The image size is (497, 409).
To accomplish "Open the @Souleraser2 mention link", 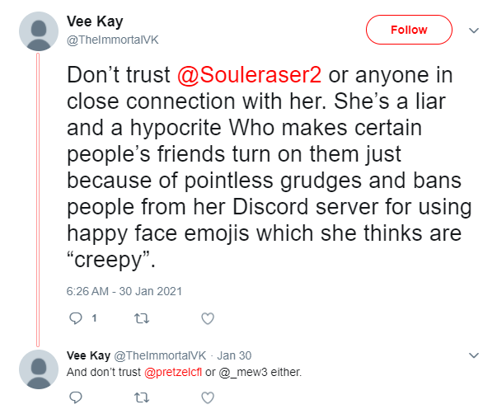I will tap(249, 75).
